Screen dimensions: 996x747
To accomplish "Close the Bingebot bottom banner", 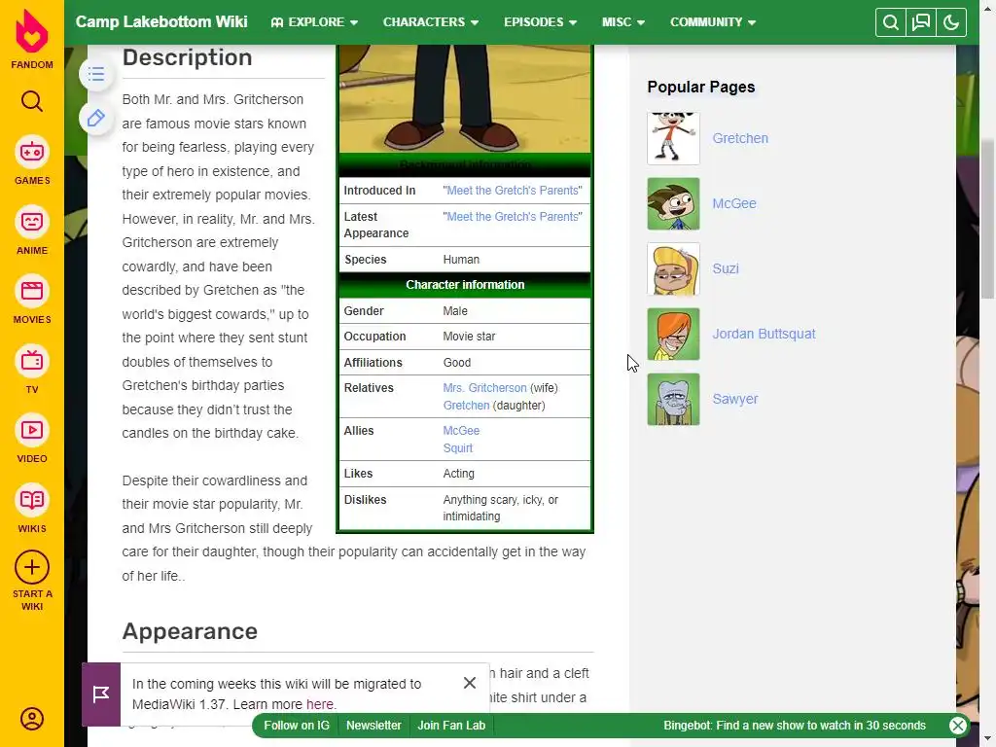I will (x=958, y=726).
